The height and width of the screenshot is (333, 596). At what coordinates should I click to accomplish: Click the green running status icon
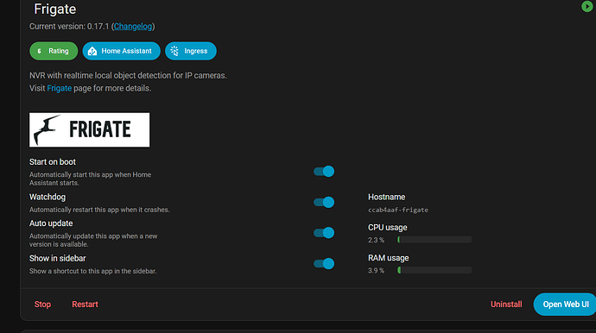(x=586, y=6)
